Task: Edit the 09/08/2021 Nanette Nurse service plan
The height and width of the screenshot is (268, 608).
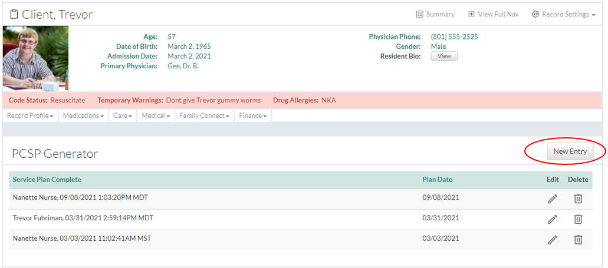Action: [x=552, y=199]
